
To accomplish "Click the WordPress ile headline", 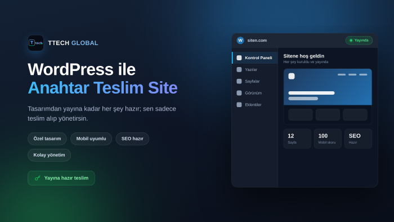I will click(x=82, y=69).
